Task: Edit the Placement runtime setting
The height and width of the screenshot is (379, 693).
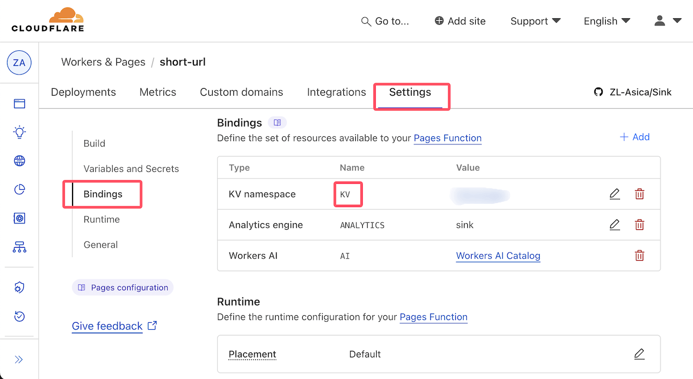Action: pos(639,354)
